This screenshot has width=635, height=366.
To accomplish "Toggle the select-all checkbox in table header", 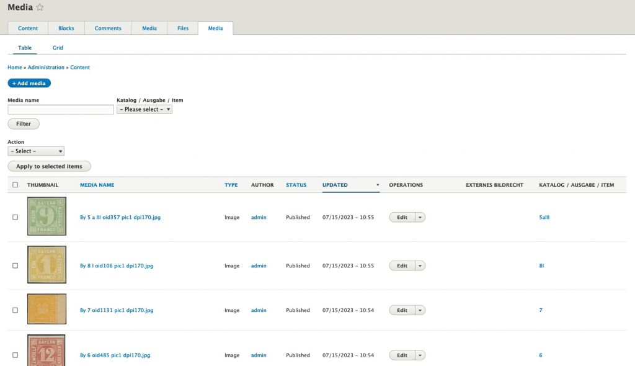I will pyautogui.click(x=16, y=185).
